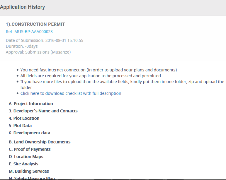This screenshot has height=180, width=226.
Task: Click the fast internet connection note
Action: pyautogui.click(x=98, y=70)
